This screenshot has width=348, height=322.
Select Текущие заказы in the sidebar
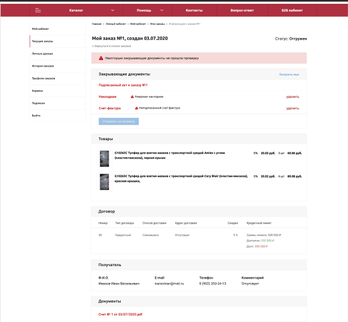tap(42, 41)
